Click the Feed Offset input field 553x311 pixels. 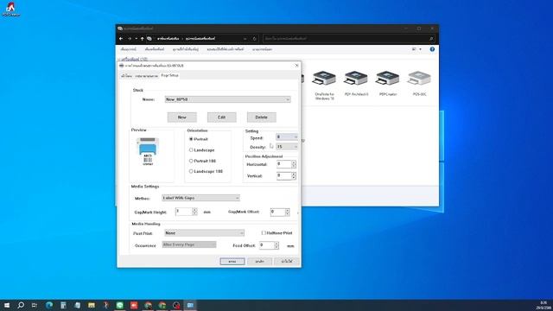point(266,245)
